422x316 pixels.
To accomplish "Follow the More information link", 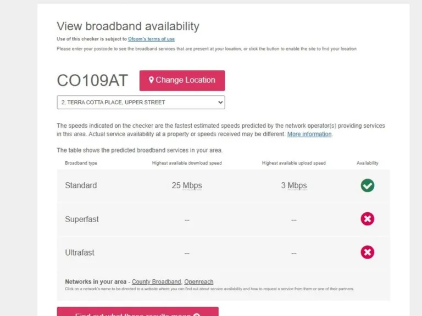I will [x=309, y=134].
